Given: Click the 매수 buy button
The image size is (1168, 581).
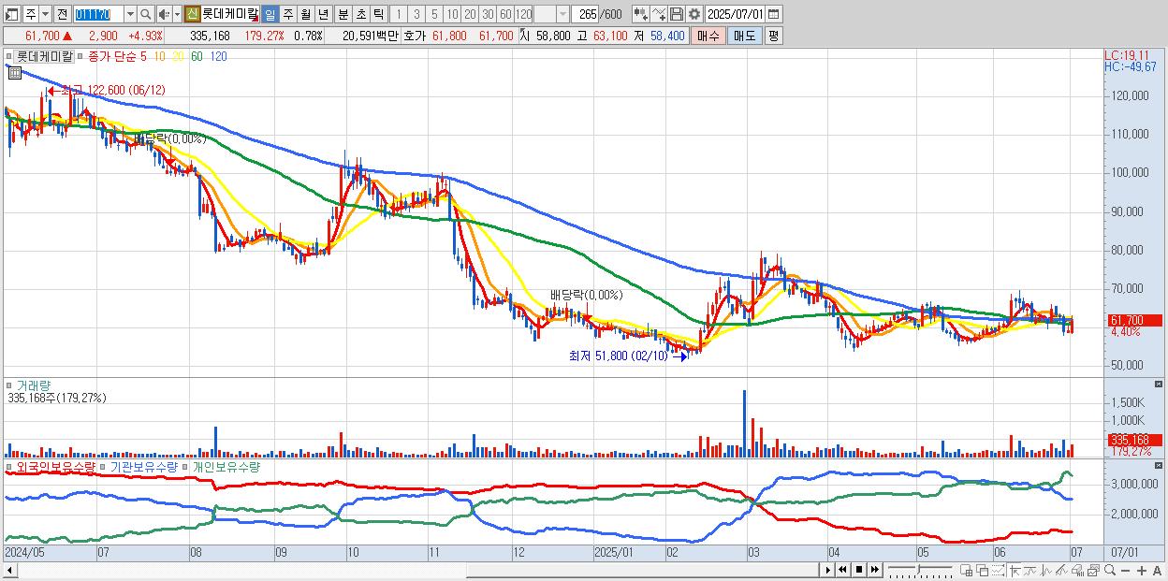Looking at the screenshot, I should (x=708, y=36).
